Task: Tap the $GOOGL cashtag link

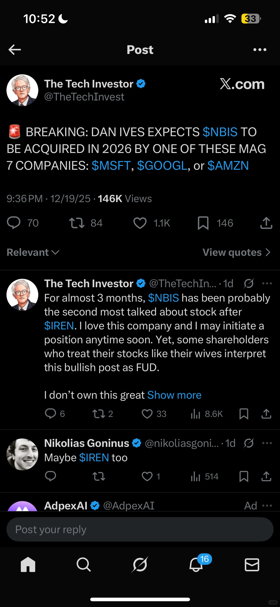Action: click(x=162, y=166)
